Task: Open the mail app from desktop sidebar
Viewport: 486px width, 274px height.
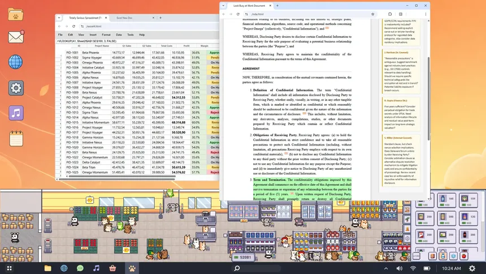Action: [16, 38]
